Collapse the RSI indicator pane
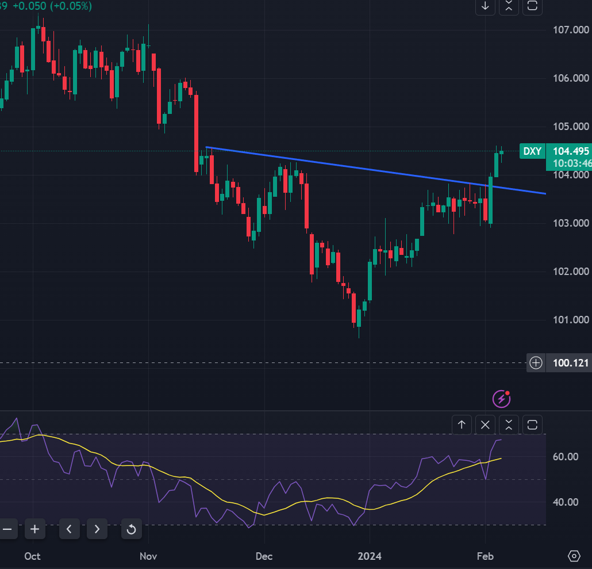This screenshot has width=592, height=569. pyautogui.click(x=509, y=425)
